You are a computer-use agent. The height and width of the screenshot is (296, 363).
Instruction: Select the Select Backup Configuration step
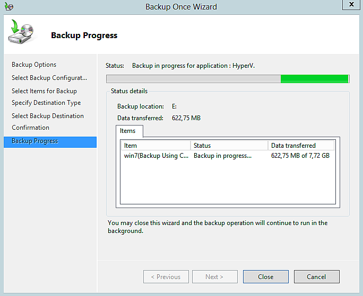pos(49,78)
